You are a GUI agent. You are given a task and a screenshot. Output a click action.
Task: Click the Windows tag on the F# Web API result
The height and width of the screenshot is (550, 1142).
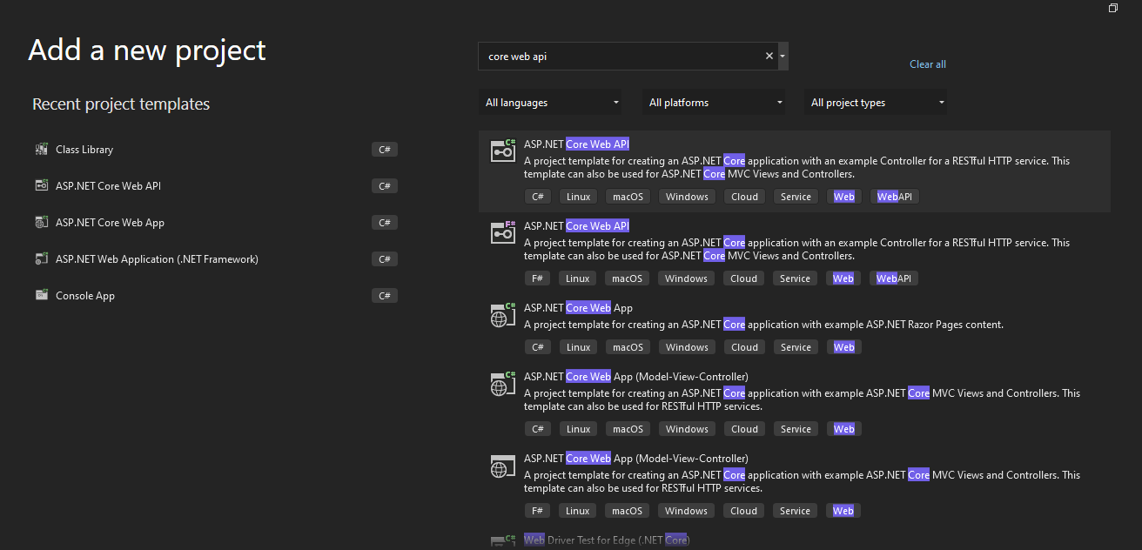687,278
